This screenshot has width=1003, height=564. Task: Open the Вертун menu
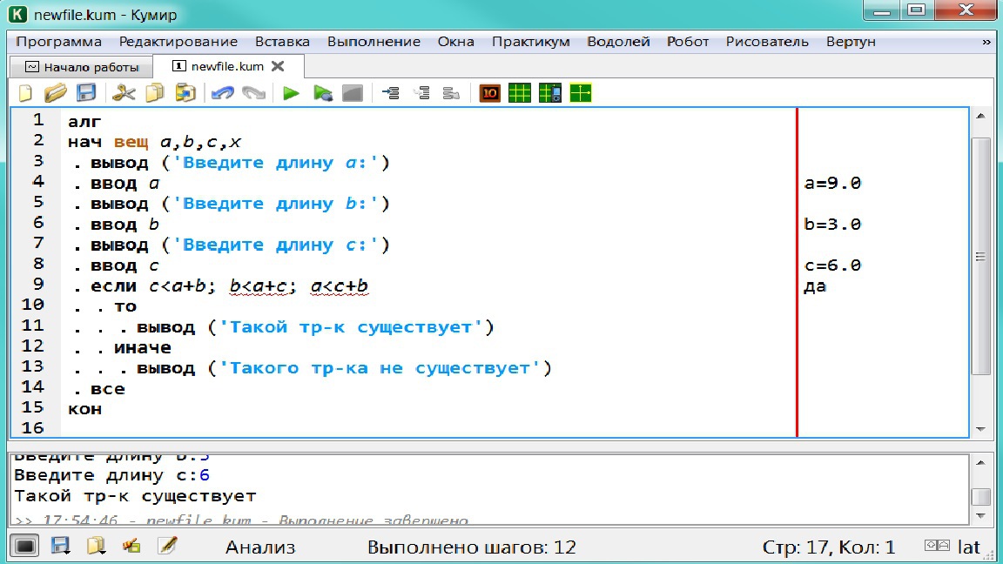point(851,42)
